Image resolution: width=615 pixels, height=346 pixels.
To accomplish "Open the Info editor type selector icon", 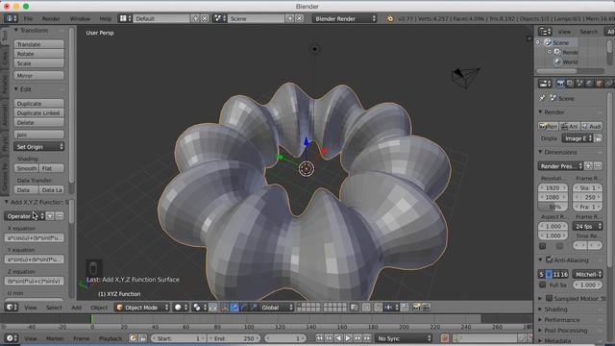I will [11, 18].
